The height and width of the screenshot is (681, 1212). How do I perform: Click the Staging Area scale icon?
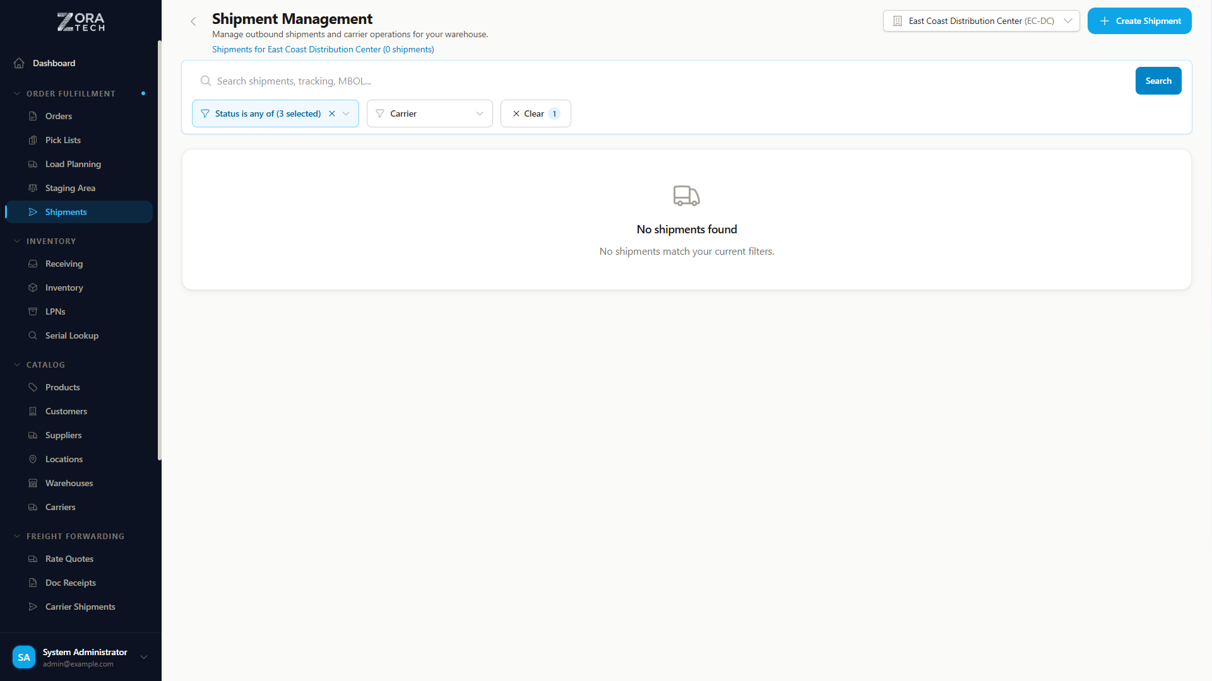pyautogui.click(x=33, y=188)
